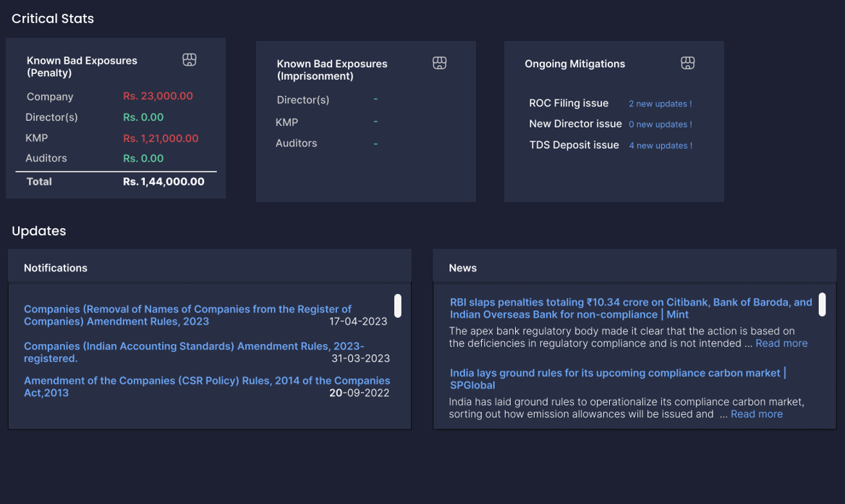Click the icon on Known Bad Exposures (Penalty) card
This screenshot has width=845, height=504.
(190, 60)
